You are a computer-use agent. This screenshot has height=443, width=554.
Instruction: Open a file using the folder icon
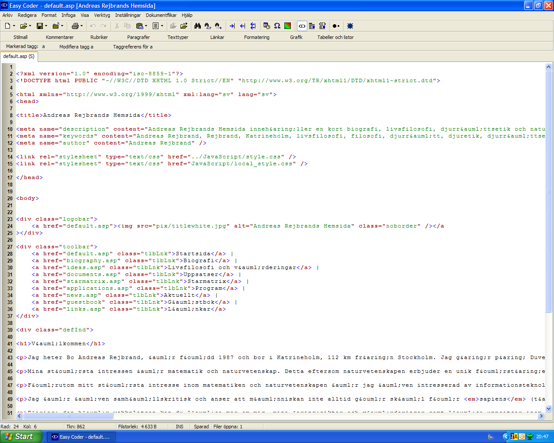[x=24, y=26]
